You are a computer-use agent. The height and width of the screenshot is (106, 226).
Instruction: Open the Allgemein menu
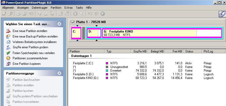pyautogui.click(x=8, y=8)
